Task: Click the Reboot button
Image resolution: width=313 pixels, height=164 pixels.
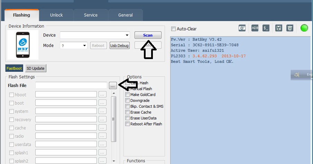Action: click(x=98, y=46)
